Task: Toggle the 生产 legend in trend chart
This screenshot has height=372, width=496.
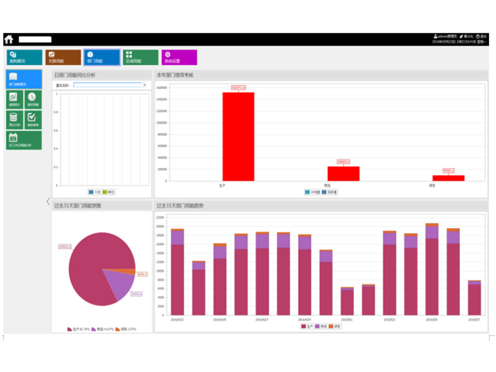Action: (307, 327)
